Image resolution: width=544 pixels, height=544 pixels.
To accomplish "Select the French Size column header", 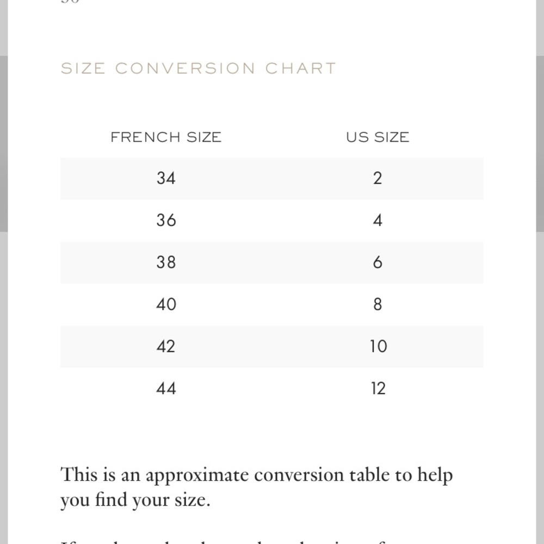I will [166, 137].
